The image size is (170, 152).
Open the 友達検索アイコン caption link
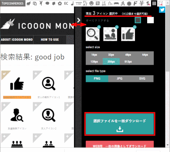[17, 128]
